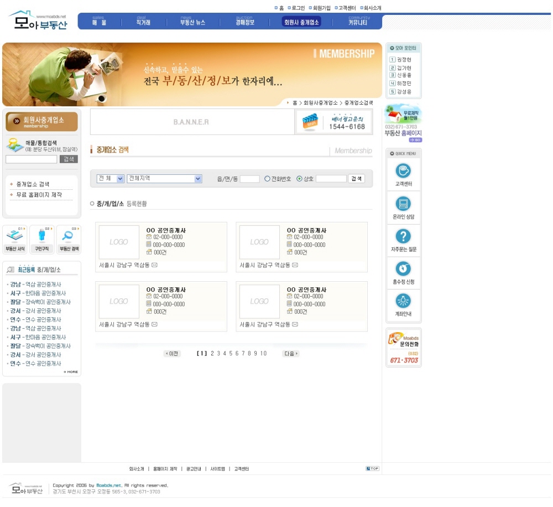553x507 pixels.
Task: Go to page 5 of listings
Action: coord(230,354)
